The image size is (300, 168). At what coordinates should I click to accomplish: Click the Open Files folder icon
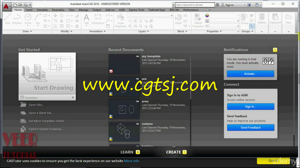click(23, 105)
